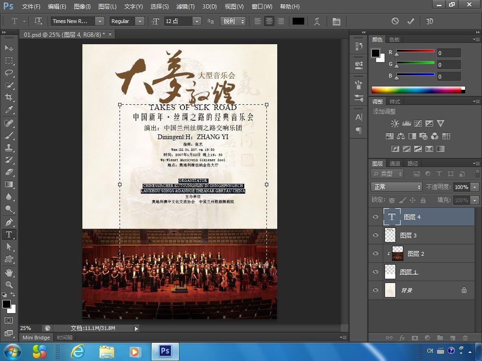Click the G value input field
Viewport: 482px width, 361px height.
pyautogui.click(x=449, y=65)
